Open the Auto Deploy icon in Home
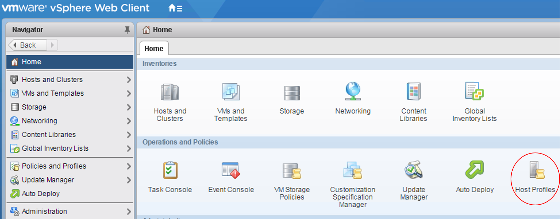 click(475, 170)
